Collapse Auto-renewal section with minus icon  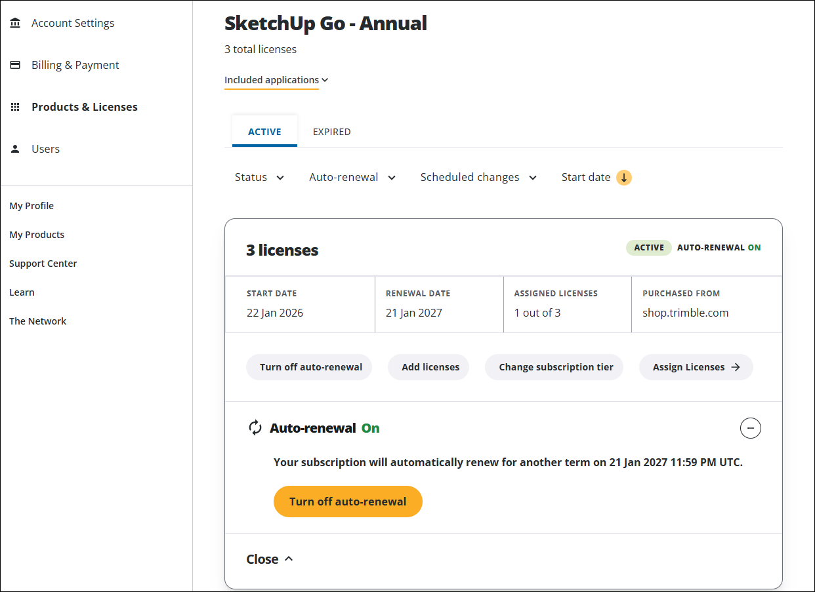[751, 428]
